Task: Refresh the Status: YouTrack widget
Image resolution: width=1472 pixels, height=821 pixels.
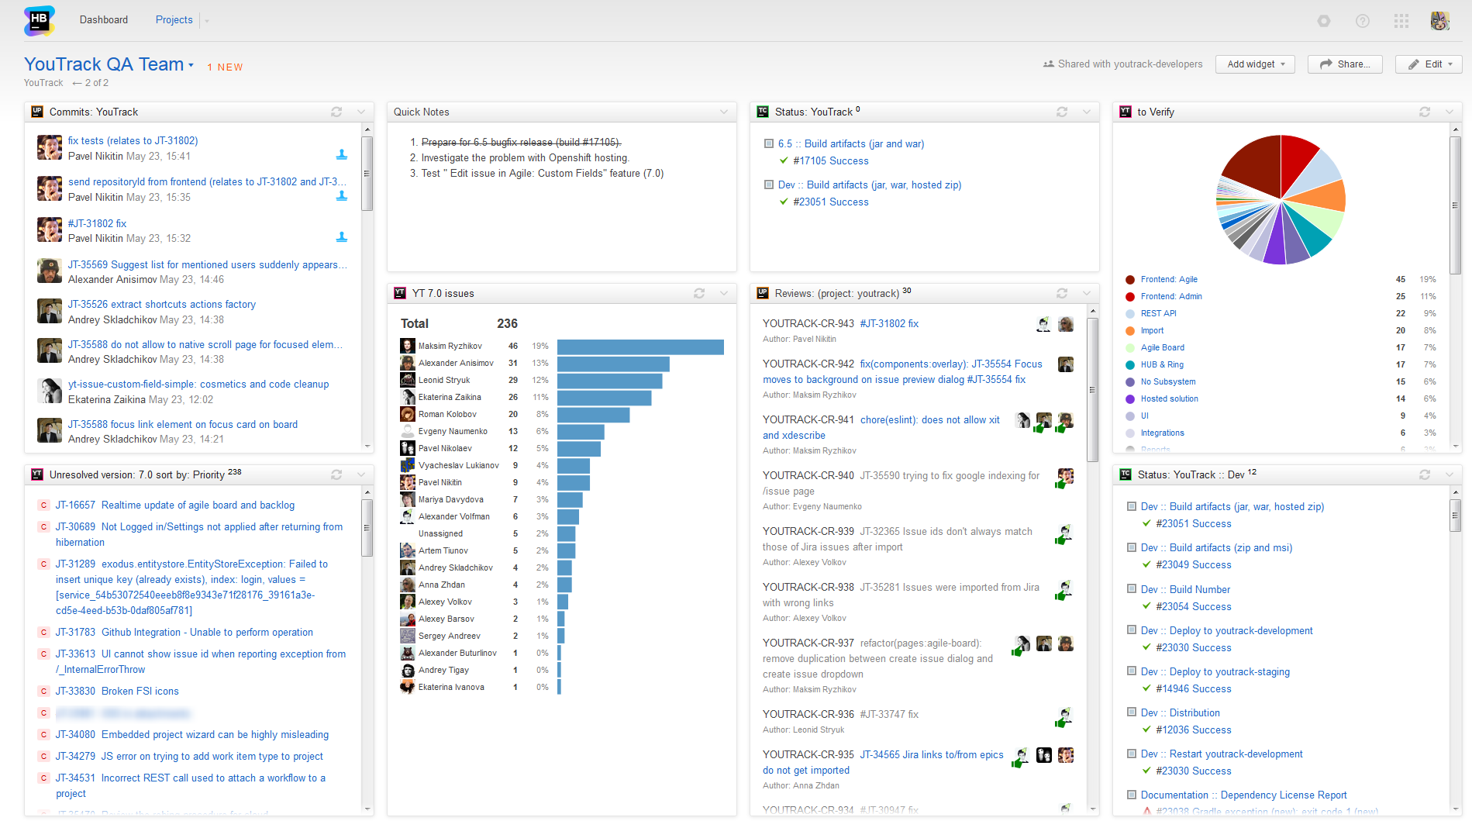Action: click(1062, 112)
